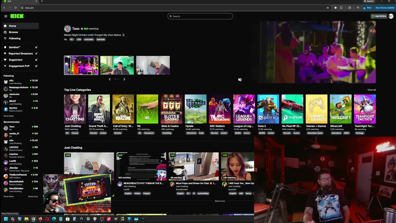Viewport: 396px width, 223px height.
Task: Open the Dota 2 category card
Action: [x=268, y=109]
